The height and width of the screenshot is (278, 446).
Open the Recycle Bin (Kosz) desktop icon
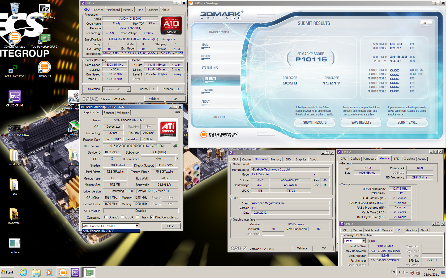pyautogui.click(x=15, y=11)
